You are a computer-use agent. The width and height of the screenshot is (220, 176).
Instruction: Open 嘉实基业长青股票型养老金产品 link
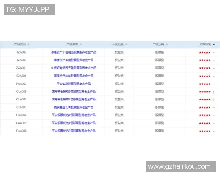point(74,107)
